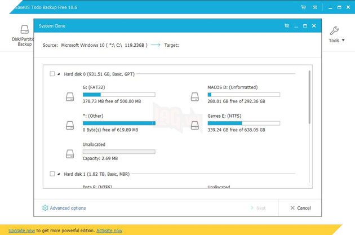Collapse the Hard disk 0 tree
This screenshot has height=235, width=355.
pyautogui.click(x=59, y=74)
